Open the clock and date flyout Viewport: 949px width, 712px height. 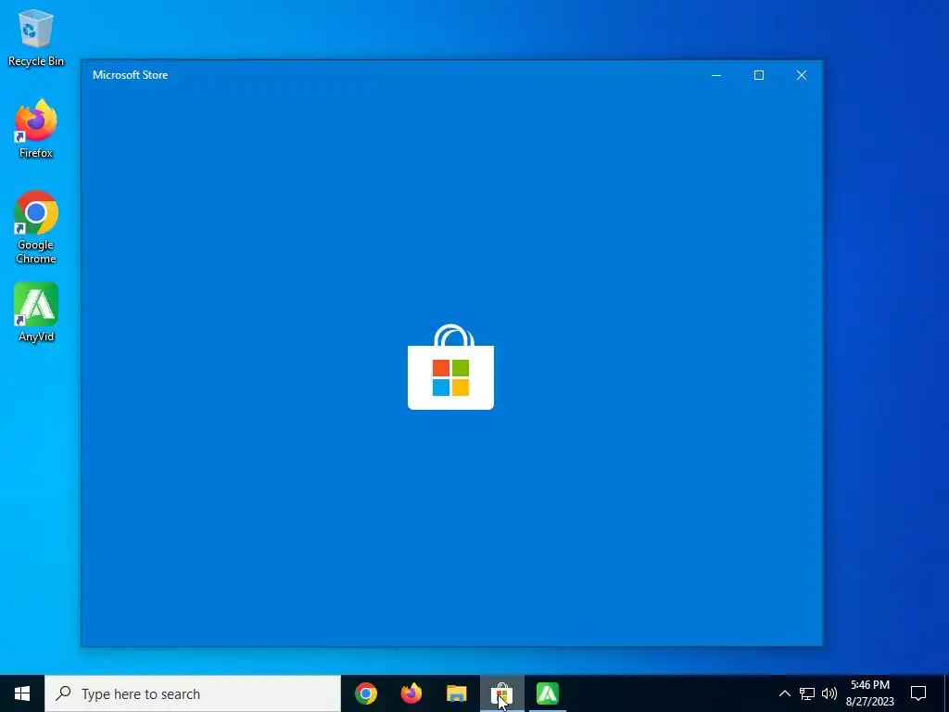(869, 693)
